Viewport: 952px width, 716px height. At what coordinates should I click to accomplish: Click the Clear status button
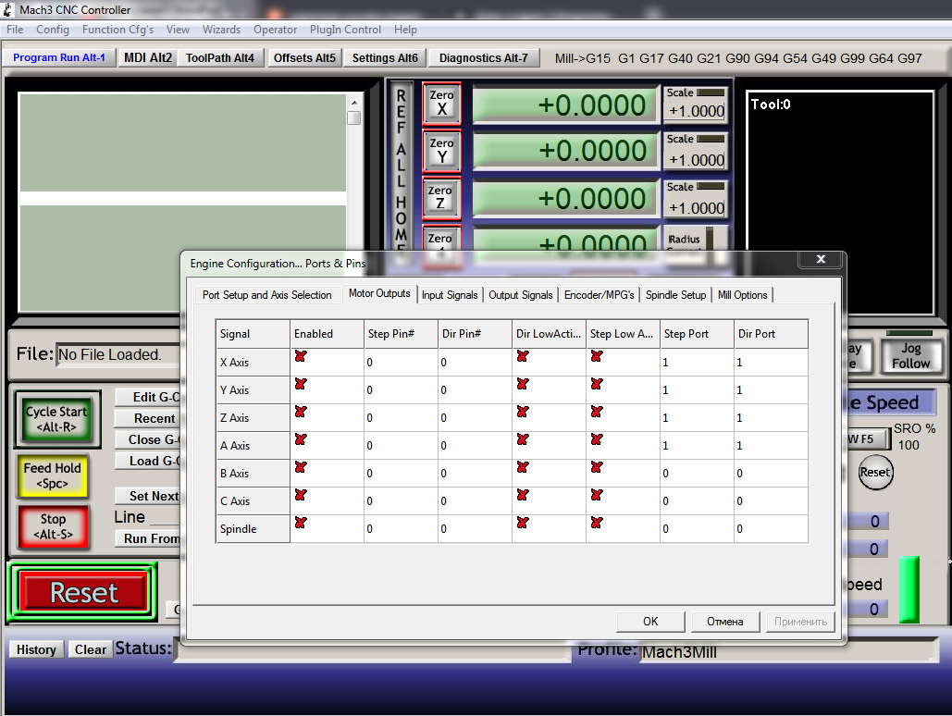coord(90,649)
